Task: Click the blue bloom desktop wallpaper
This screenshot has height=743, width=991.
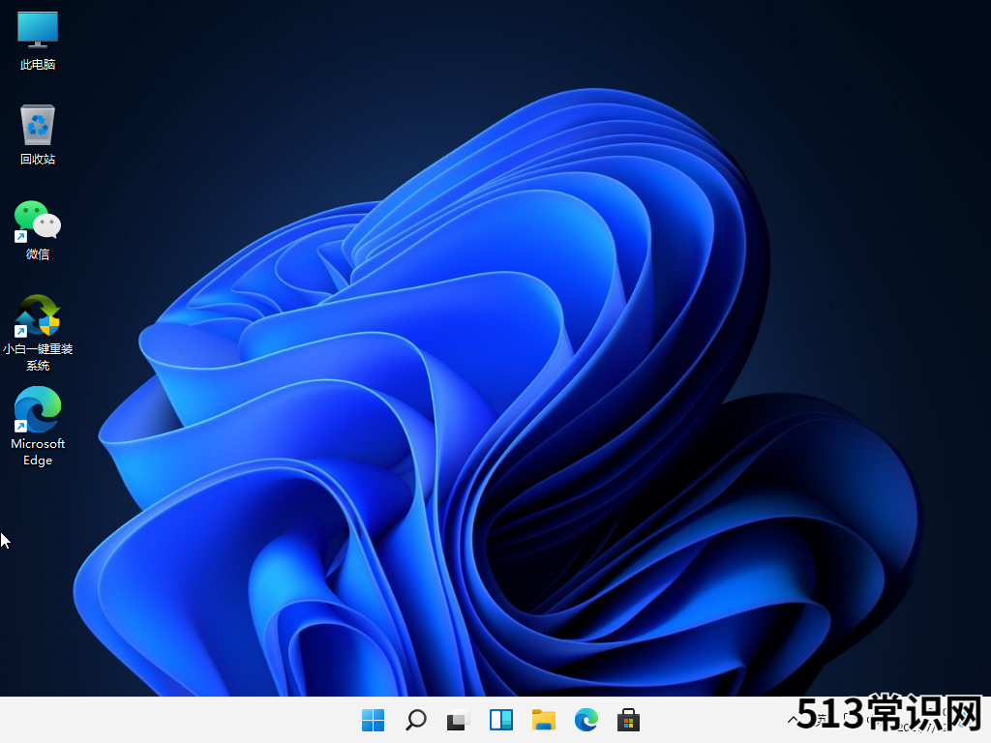Action: pyautogui.click(x=542, y=387)
